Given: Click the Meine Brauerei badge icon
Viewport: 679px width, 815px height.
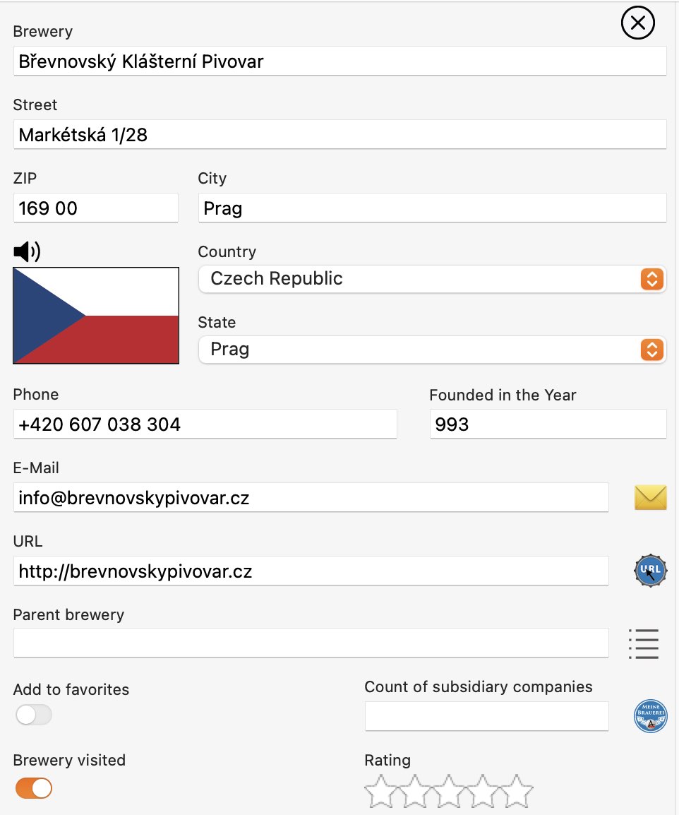Looking at the screenshot, I should pyautogui.click(x=651, y=715).
